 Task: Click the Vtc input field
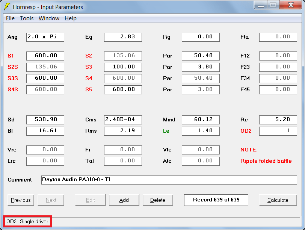click(201, 150)
